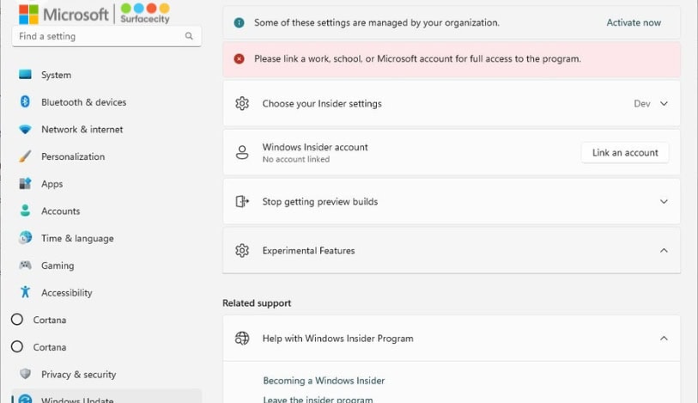Image resolution: width=698 pixels, height=403 pixels.
Task: Click the Activate now link
Action: click(x=634, y=22)
